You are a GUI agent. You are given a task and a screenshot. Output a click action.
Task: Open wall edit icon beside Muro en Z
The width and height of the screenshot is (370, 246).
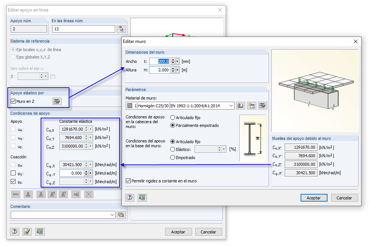coord(57,101)
